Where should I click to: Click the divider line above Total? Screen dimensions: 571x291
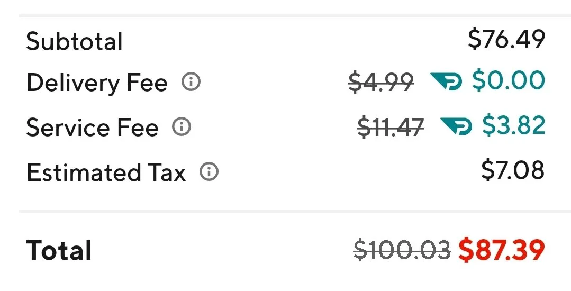(286, 212)
